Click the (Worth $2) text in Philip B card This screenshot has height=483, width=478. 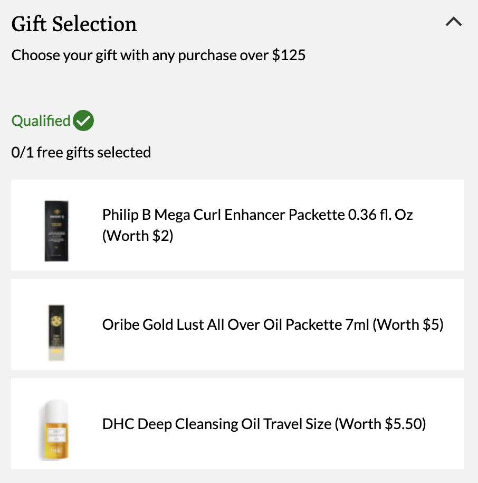coord(138,236)
